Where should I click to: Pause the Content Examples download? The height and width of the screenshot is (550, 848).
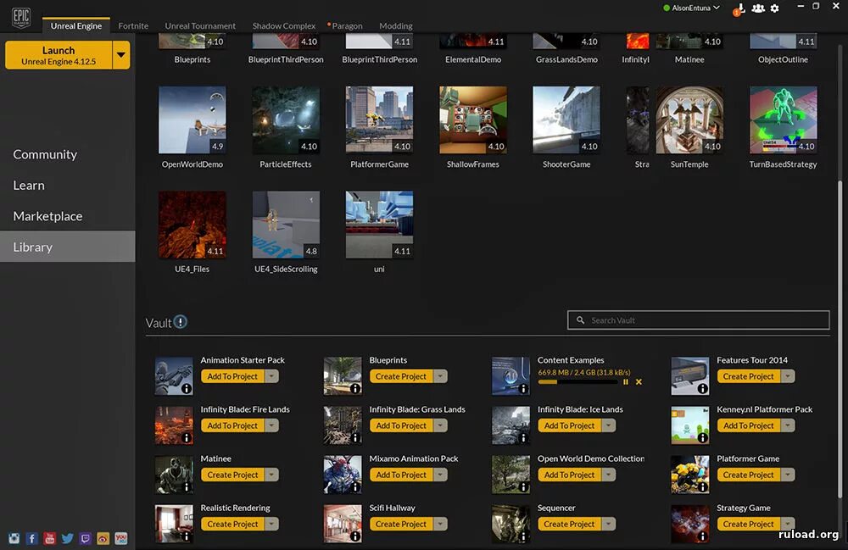(626, 382)
